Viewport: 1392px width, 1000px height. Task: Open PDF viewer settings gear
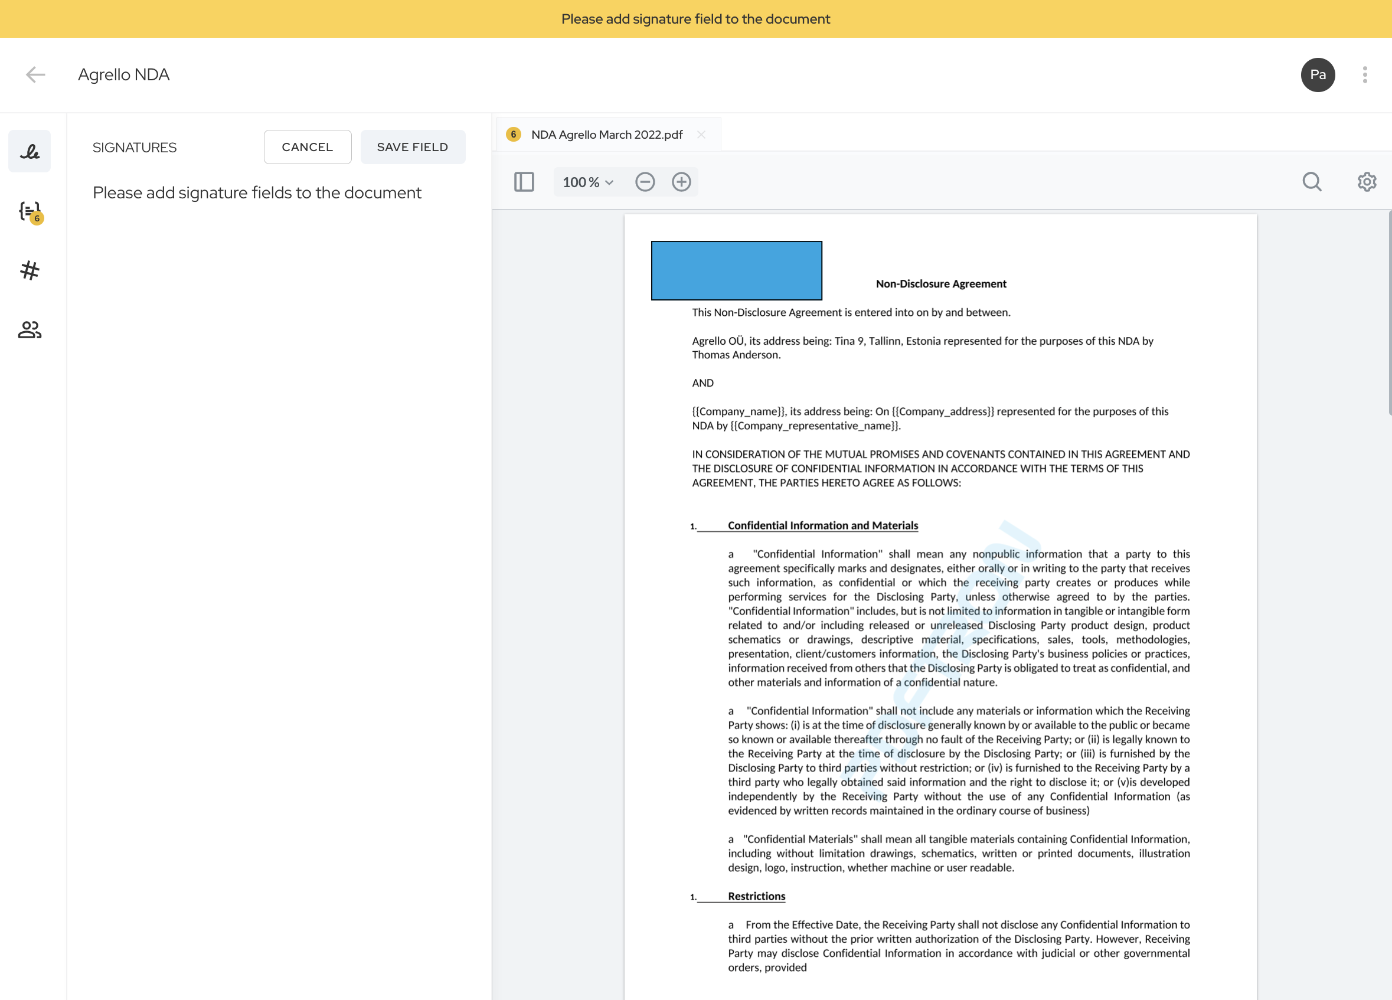tap(1366, 182)
